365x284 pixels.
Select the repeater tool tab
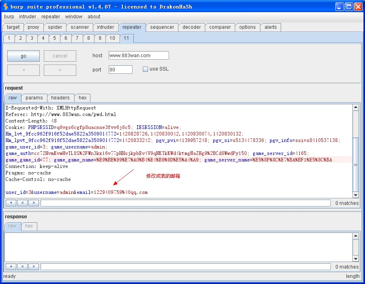tap(132, 27)
